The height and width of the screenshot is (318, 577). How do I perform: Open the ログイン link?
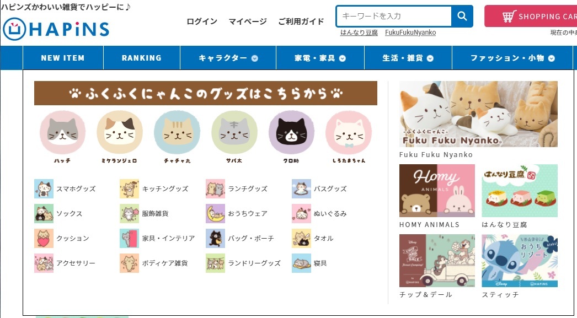point(202,21)
